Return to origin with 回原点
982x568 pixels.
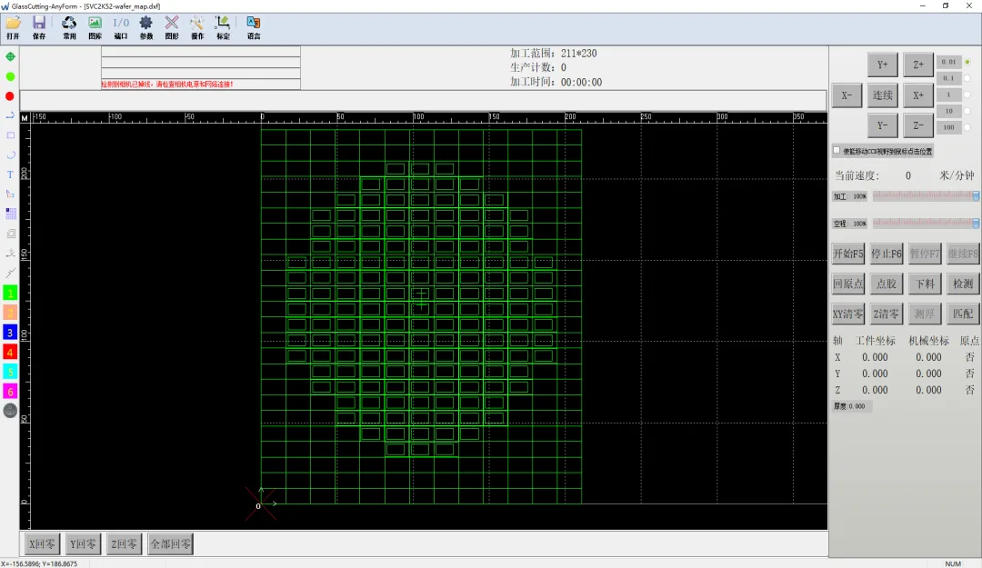[848, 284]
